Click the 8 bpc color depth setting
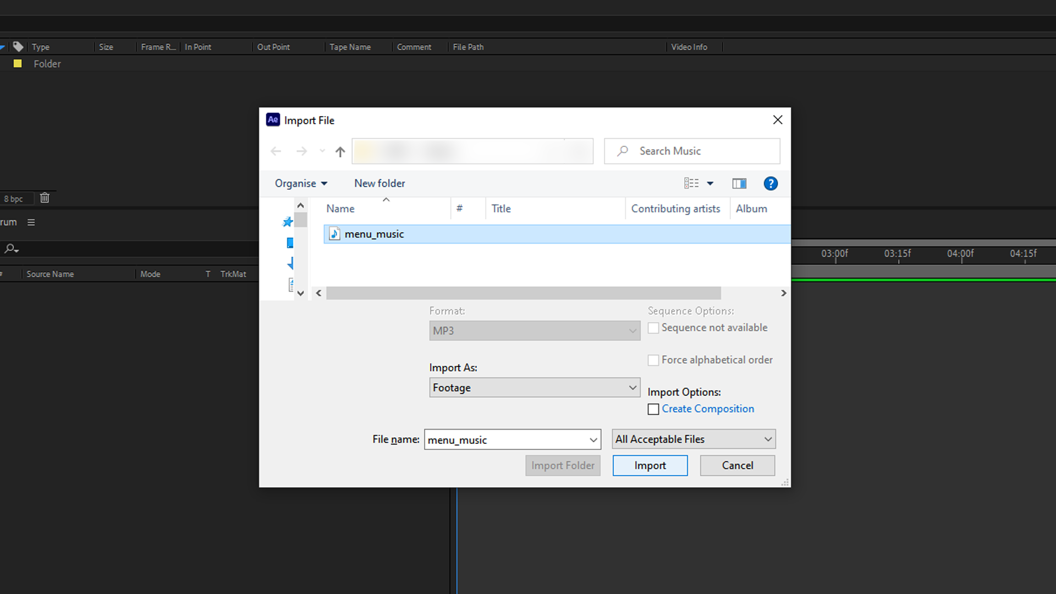 coord(14,199)
